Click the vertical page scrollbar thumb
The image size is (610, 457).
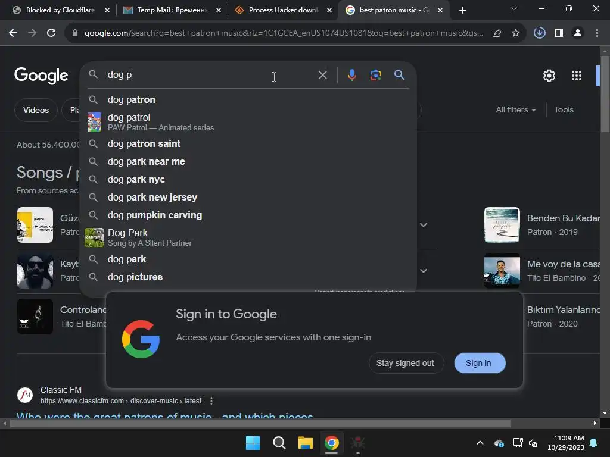[x=605, y=93]
